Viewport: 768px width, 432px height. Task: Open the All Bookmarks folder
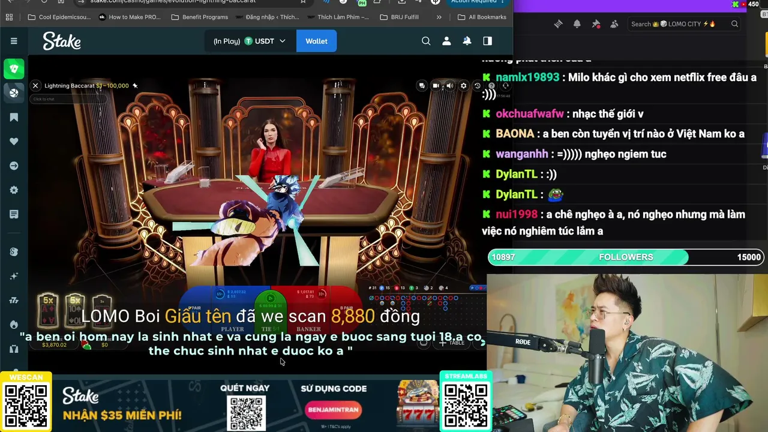click(481, 17)
